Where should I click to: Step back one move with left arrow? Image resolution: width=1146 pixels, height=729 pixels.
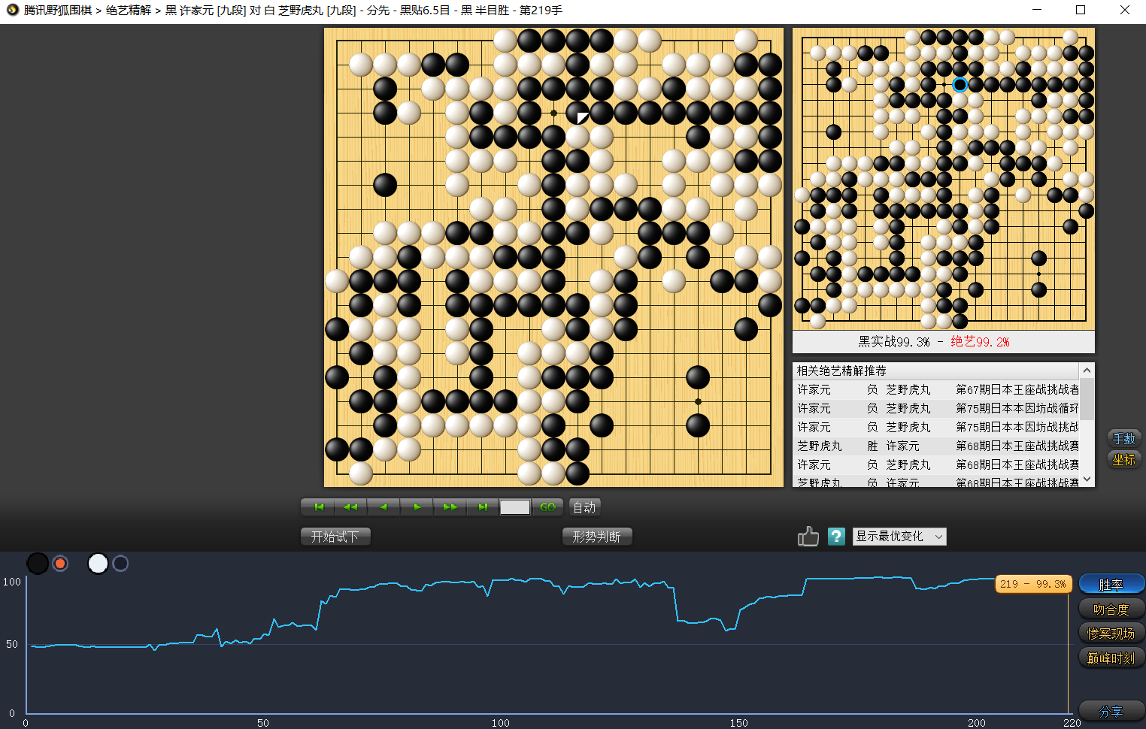tap(384, 507)
